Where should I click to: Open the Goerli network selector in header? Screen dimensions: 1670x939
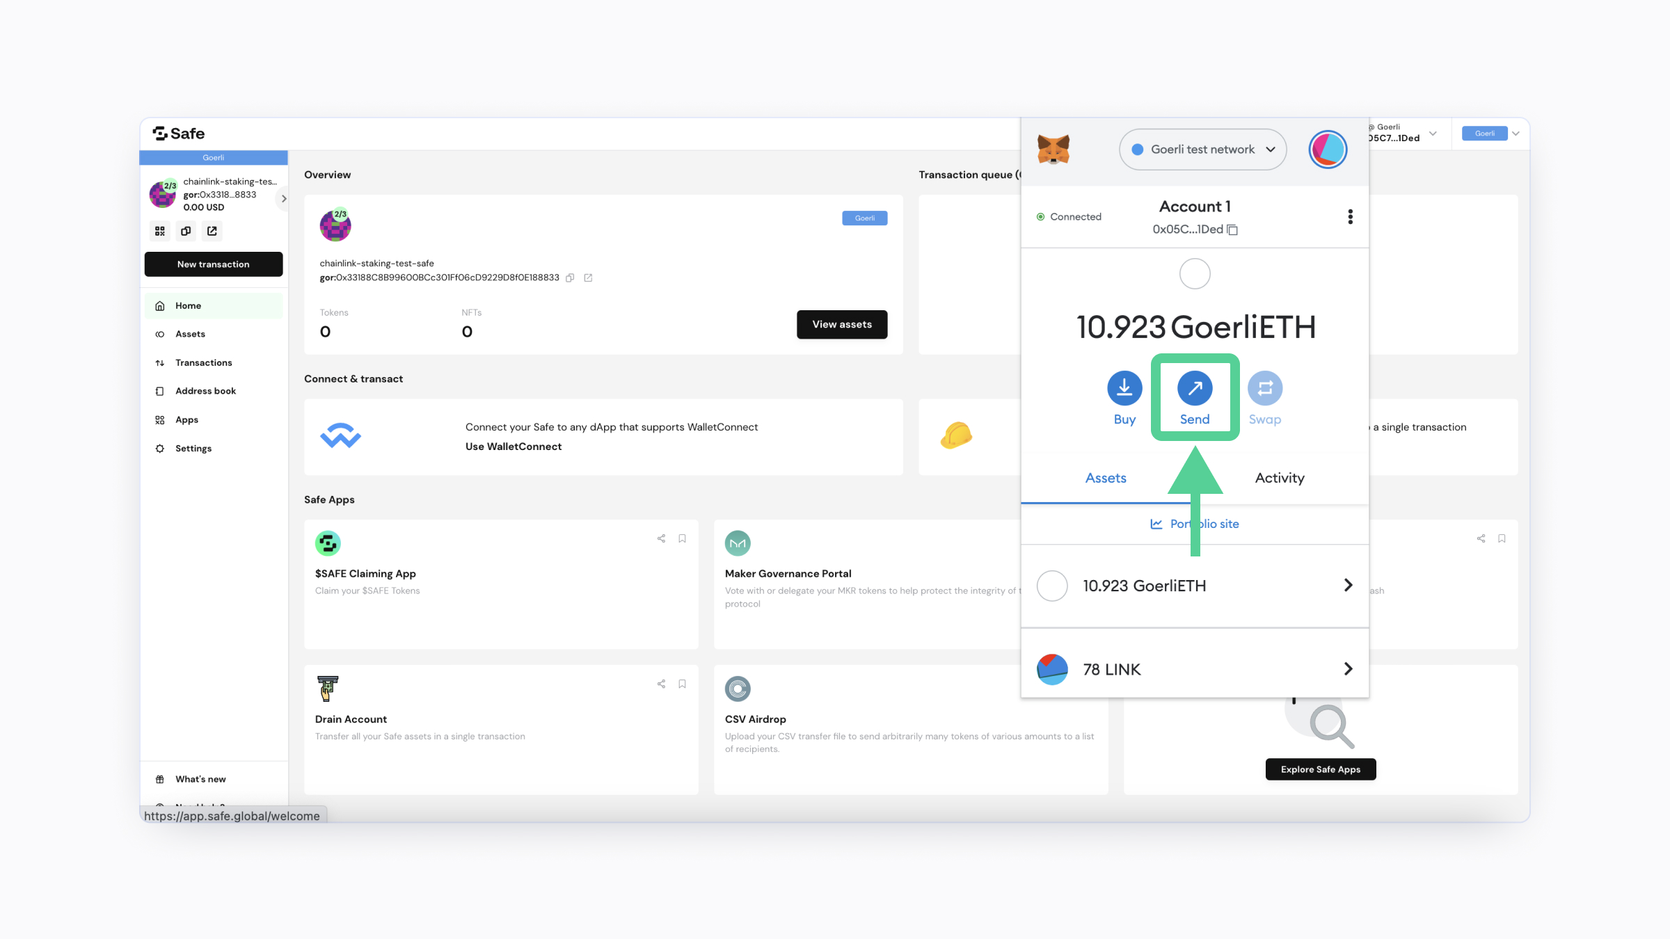click(1491, 134)
